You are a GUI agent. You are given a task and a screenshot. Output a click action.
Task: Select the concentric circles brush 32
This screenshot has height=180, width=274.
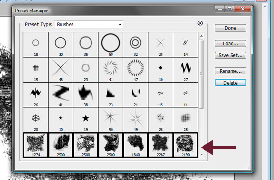pyautogui.click(x=136, y=45)
